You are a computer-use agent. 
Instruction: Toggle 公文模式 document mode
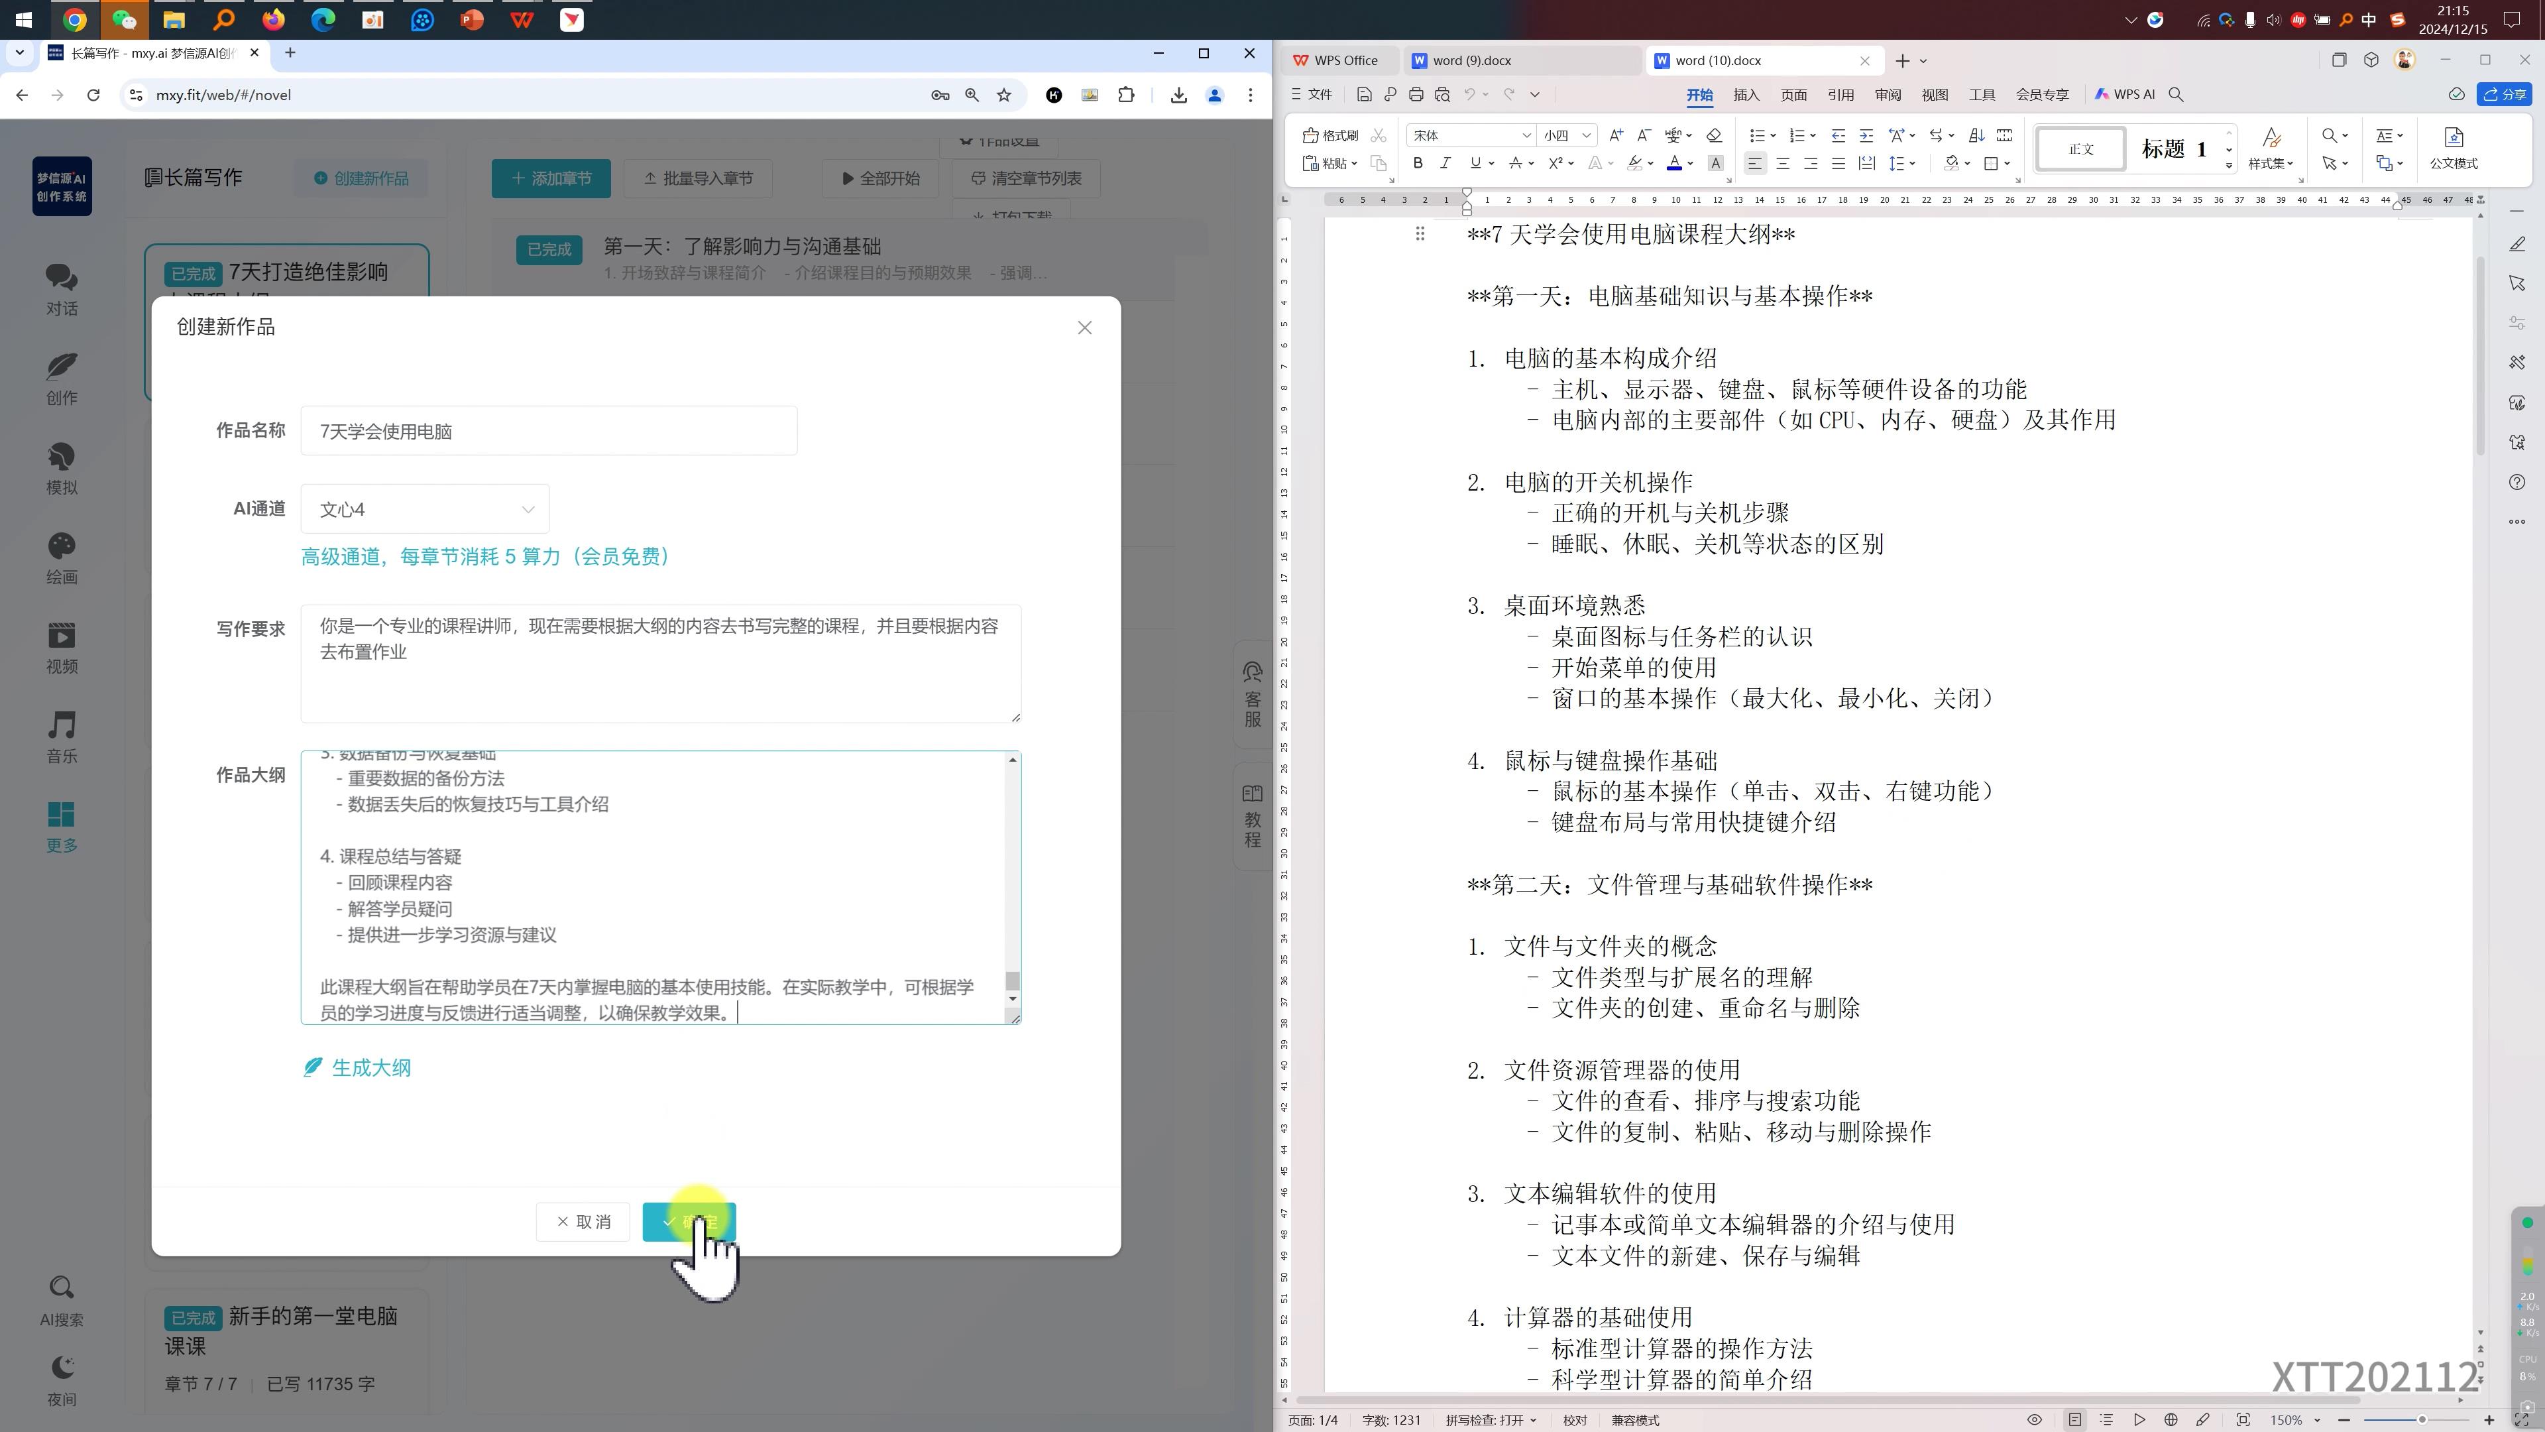pos(2453,149)
